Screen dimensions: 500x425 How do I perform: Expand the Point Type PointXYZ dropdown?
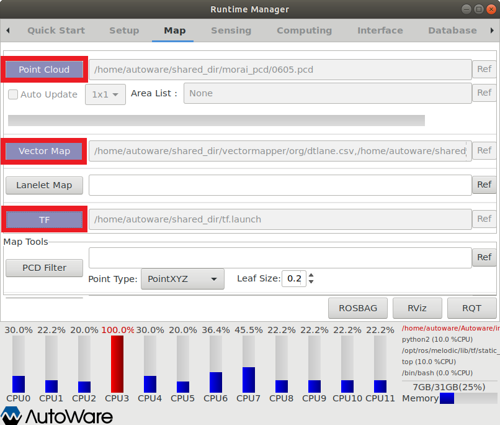point(182,279)
